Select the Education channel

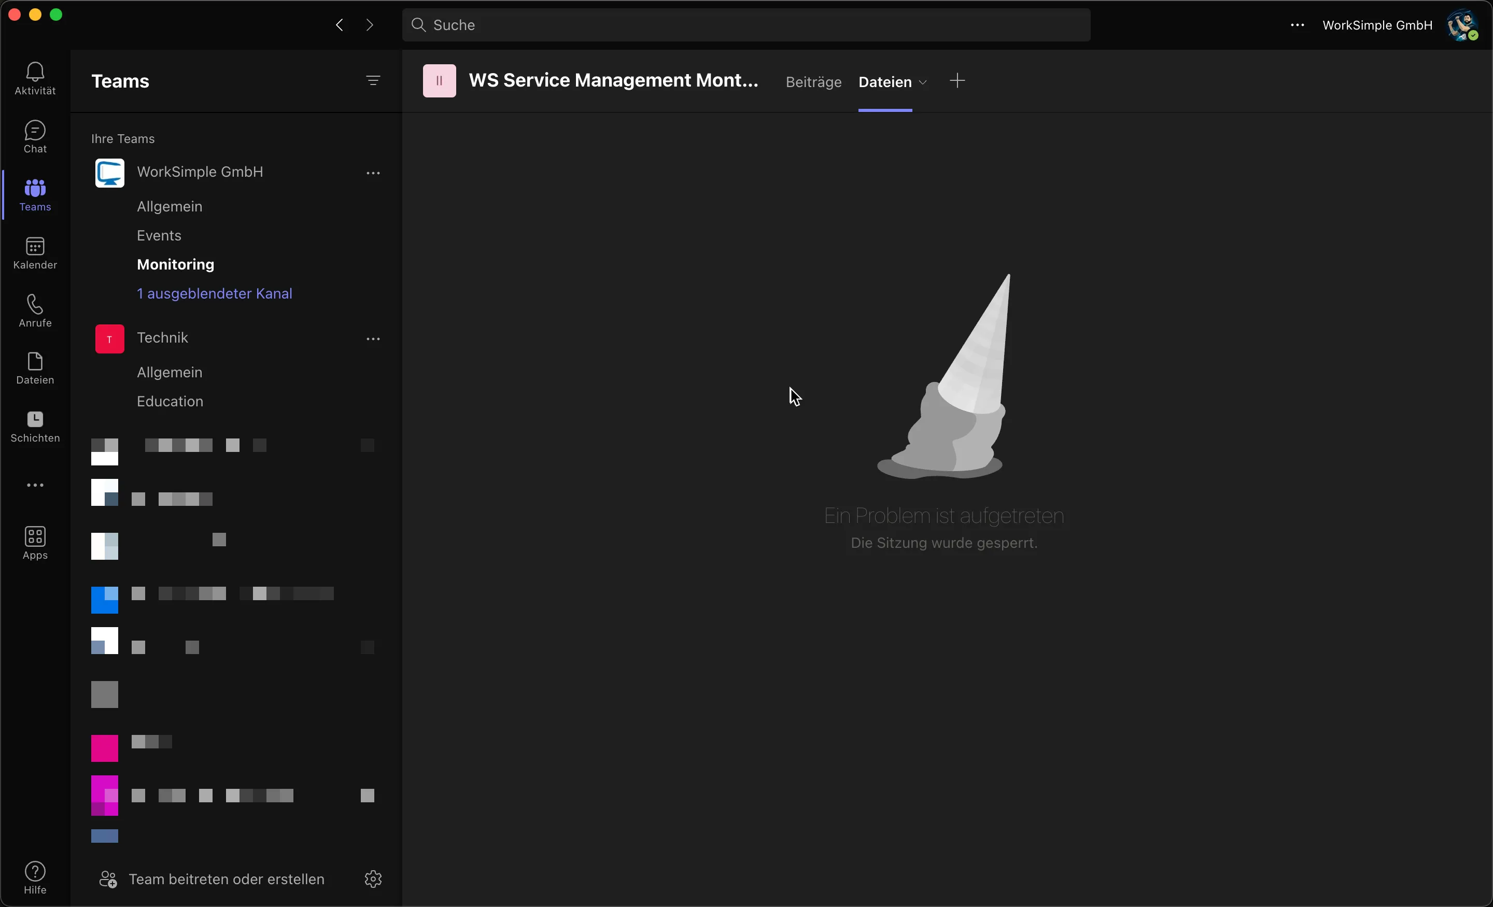(x=170, y=401)
